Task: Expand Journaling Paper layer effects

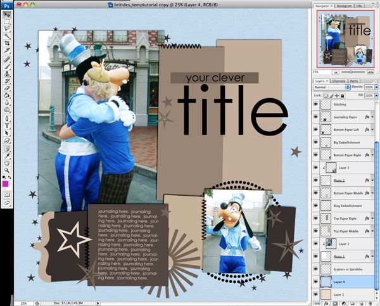Action: pyautogui.click(x=372, y=117)
